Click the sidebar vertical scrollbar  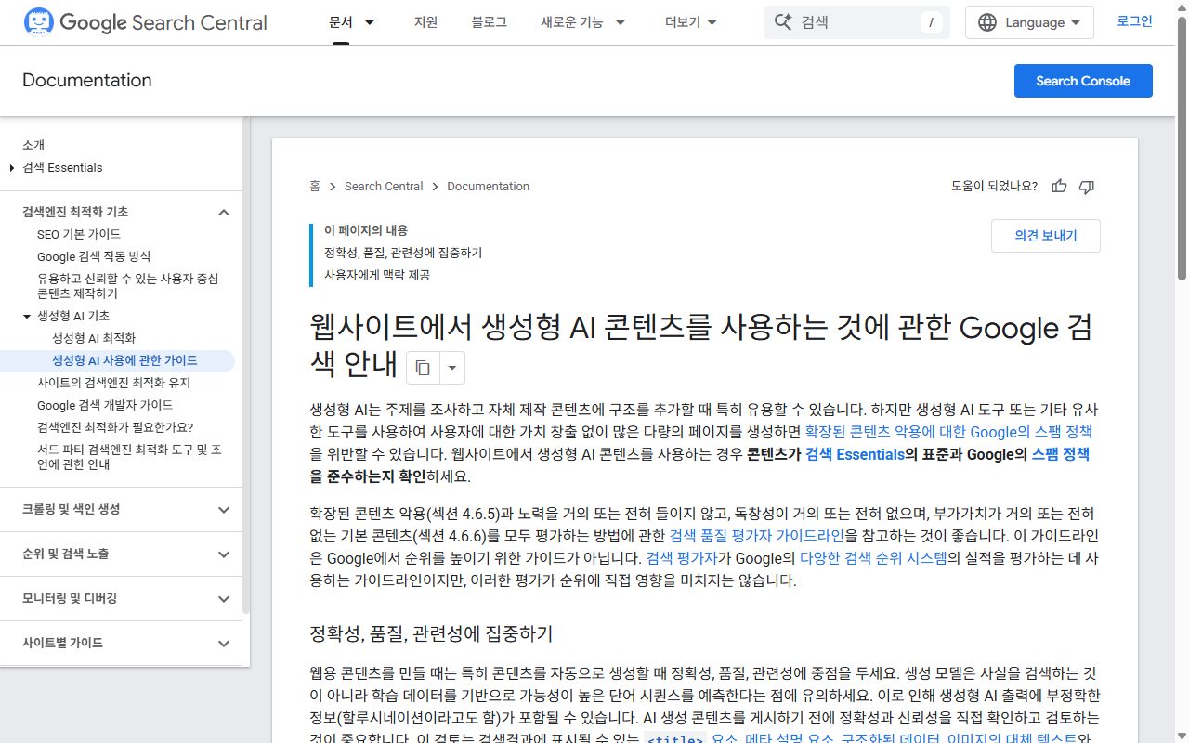click(x=246, y=365)
